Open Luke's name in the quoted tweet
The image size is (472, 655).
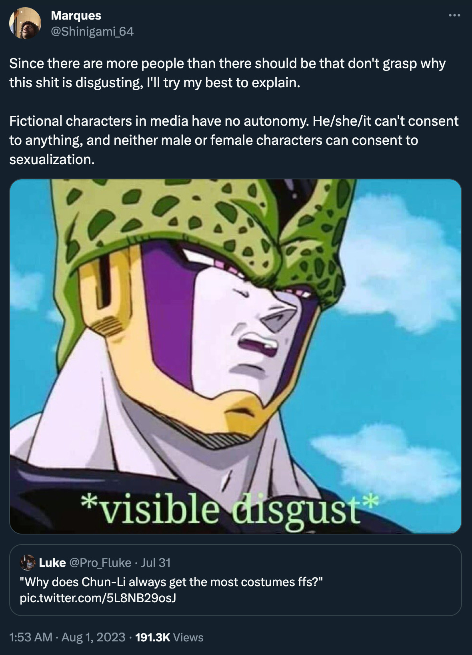(52, 563)
